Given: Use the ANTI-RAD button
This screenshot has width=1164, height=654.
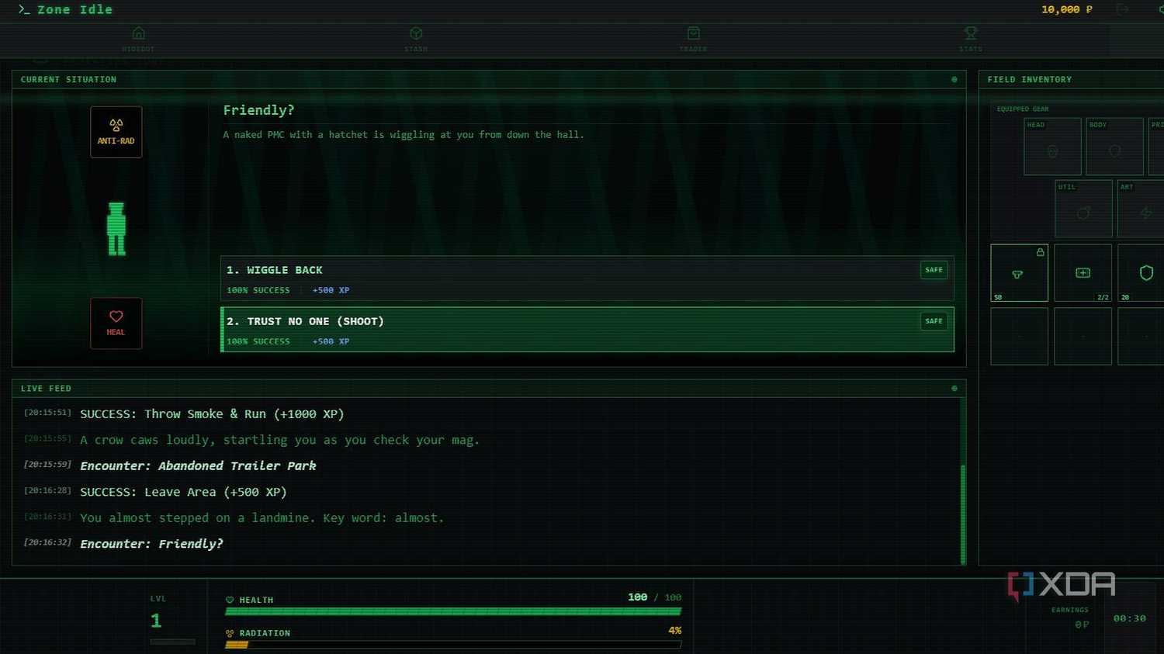Looking at the screenshot, I should pos(116,132).
